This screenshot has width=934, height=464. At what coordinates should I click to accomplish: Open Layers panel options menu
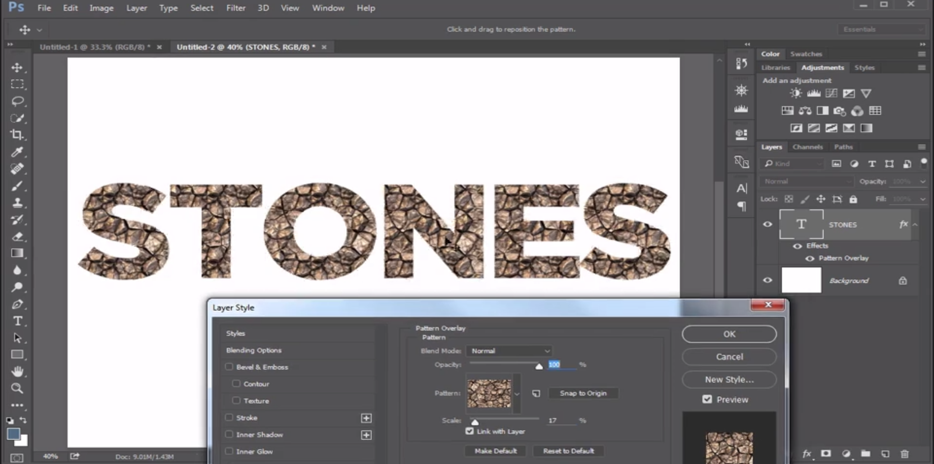(x=921, y=147)
